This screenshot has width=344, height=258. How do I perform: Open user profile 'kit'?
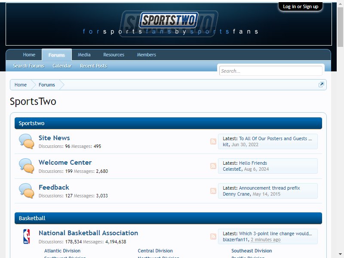click(226, 144)
